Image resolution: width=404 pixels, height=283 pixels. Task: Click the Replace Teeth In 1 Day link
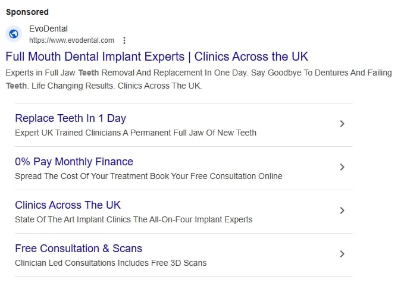pos(70,118)
